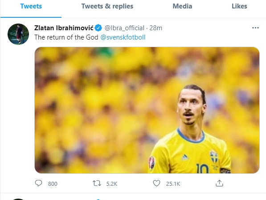Open the Media tab

tap(182, 6)
